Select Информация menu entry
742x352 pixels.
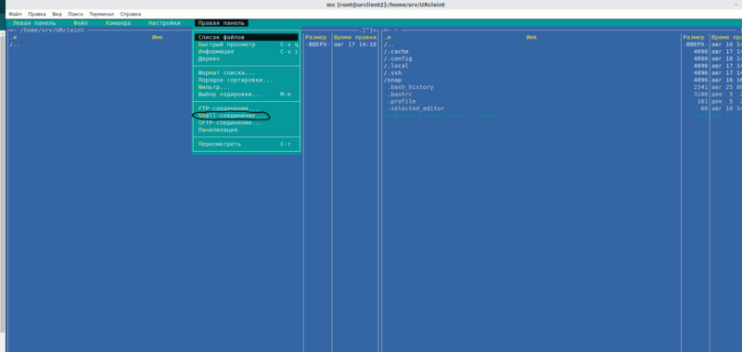(x=247, y=52)
